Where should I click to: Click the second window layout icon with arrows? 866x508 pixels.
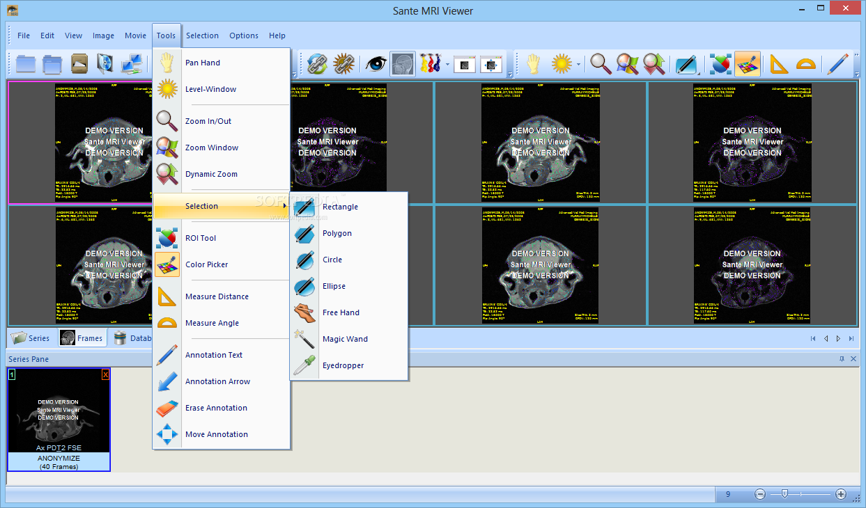coord(491,64)
